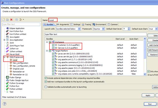Switch to the Bundles tab
Image resolution: width=158 pixels, height=108 pixels.
49,25
